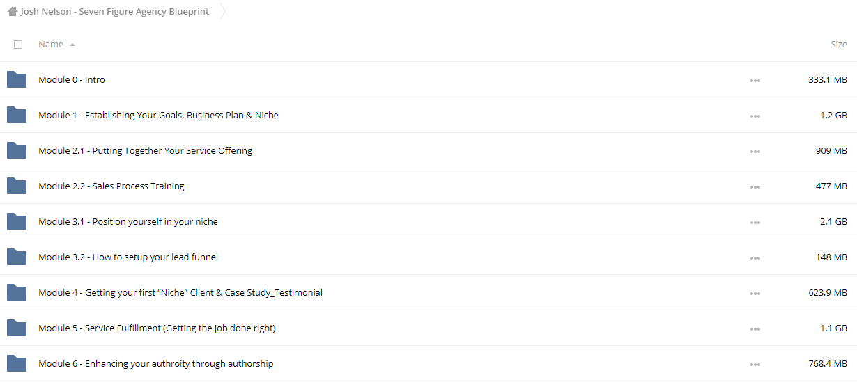Viewport: 857px width, 382px height.
Task: Open Module 4 - Getting your first Niche Client
Action: coord(180,292)
